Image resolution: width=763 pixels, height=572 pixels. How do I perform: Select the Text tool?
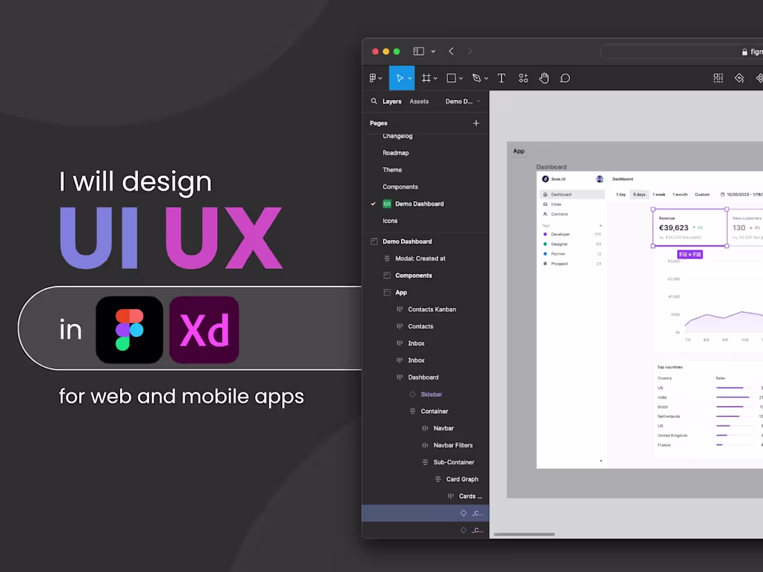[x=501, y=78]
